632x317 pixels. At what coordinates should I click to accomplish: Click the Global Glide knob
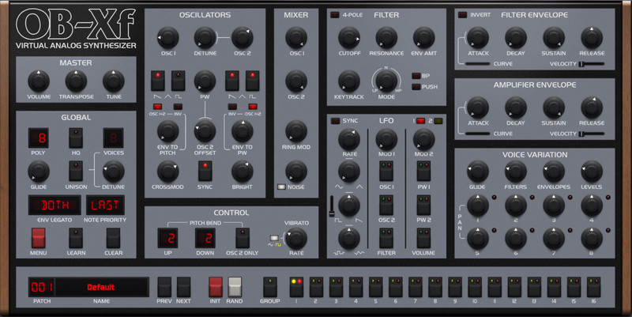(39, 172)
